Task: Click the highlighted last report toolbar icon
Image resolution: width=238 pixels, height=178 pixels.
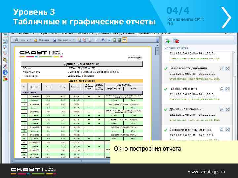Action: (x=125, y=40)
